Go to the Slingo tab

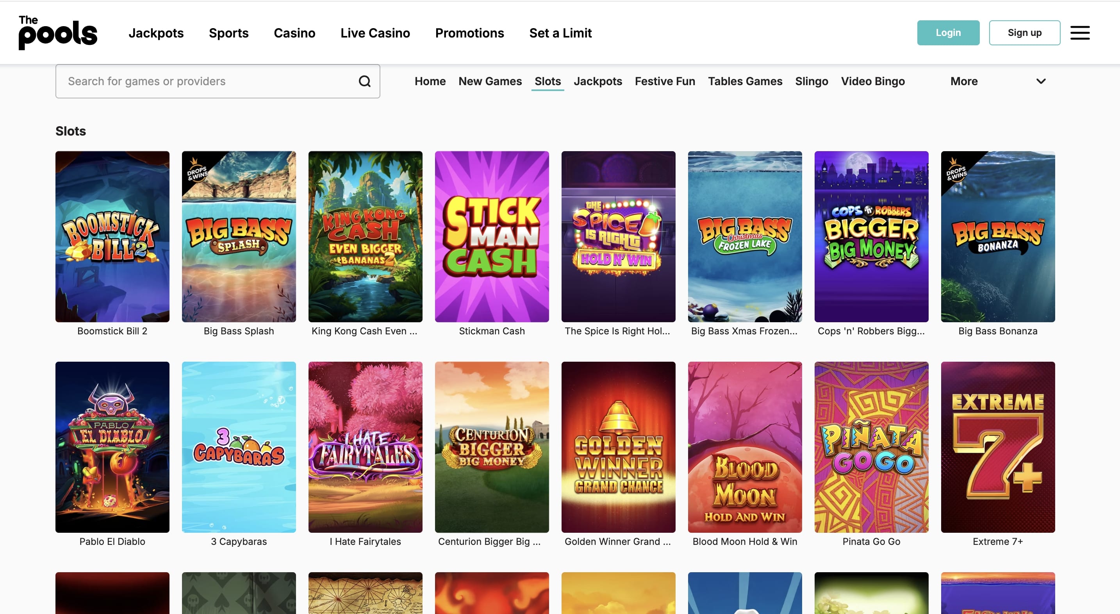811,81
